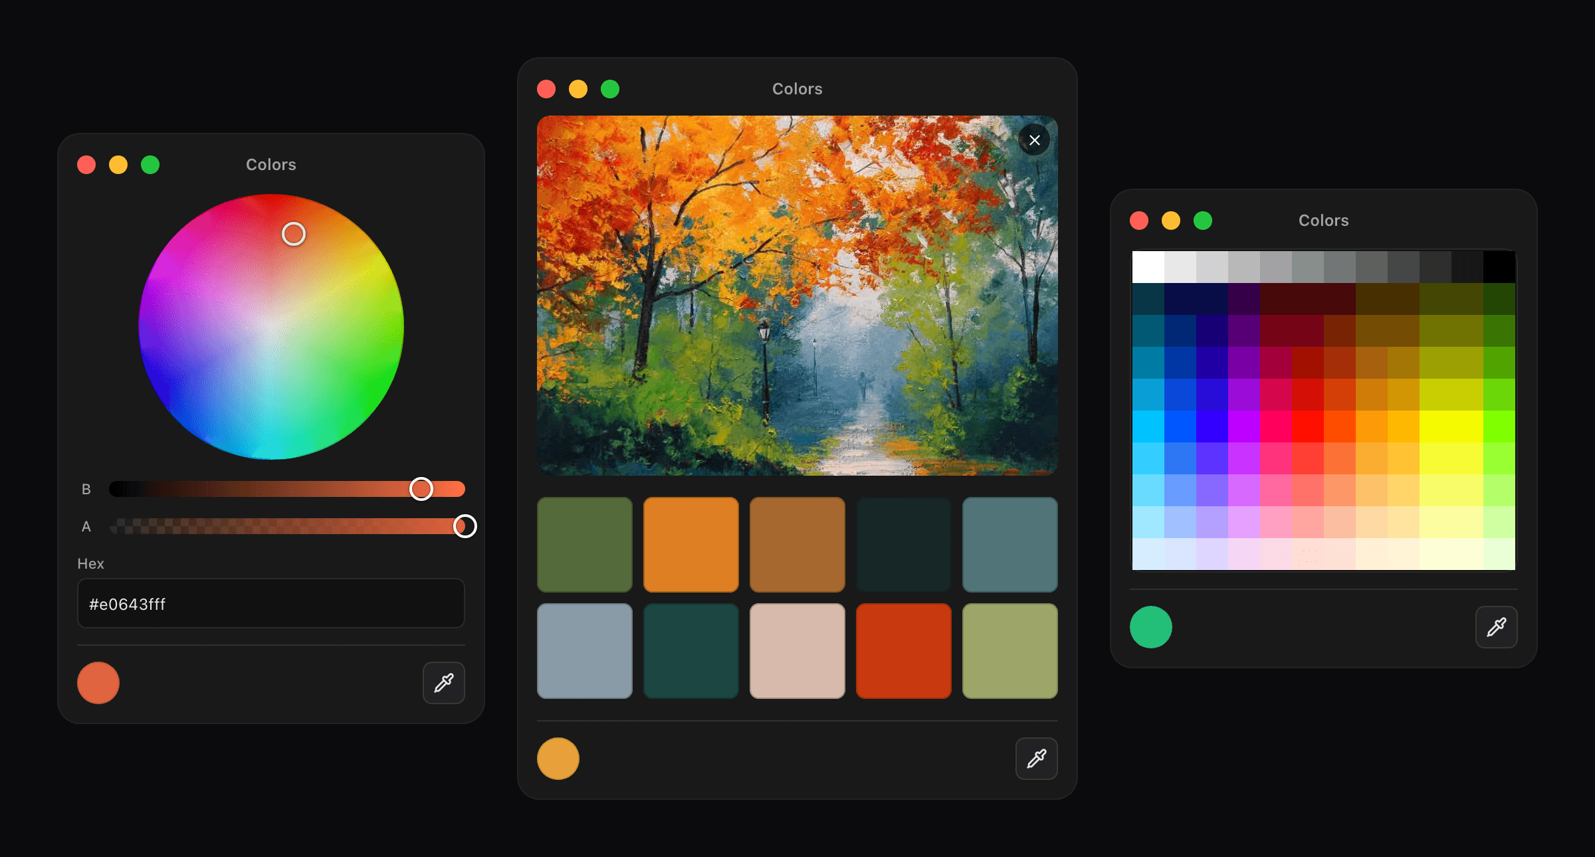Click cyan area at bottom of color wheel

[x=271, y=445]
